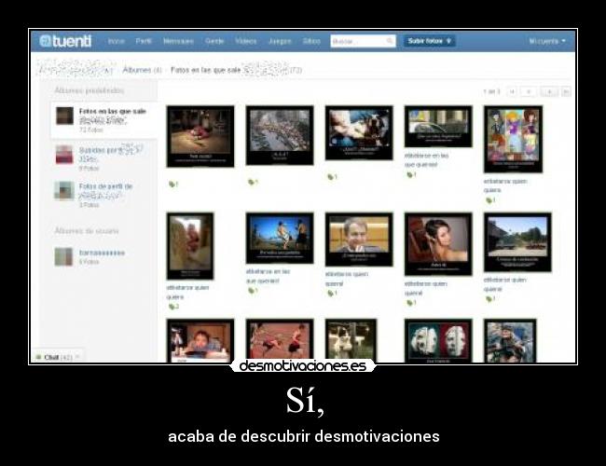Screen dimensions: 606x466
Task: Click the 'Subidas por' album red thumbnail
Action: tap(64, 154)
